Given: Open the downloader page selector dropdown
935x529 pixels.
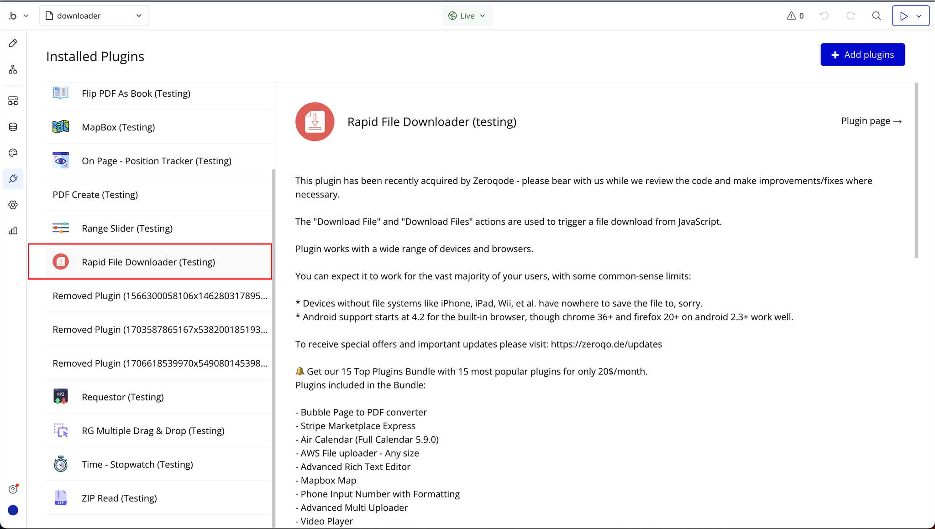Looking at the screenshot, I should [x=94, y=16].
